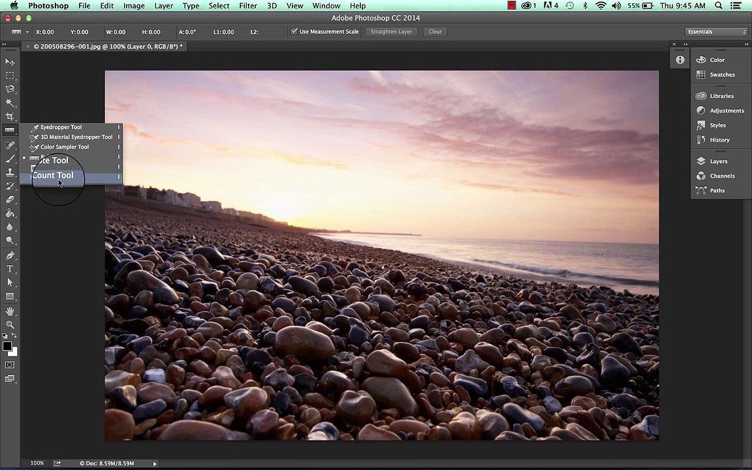The height and width of the screenshot is (470, 752).
Task: Select the Pen tool
Action: pos(10,256)
